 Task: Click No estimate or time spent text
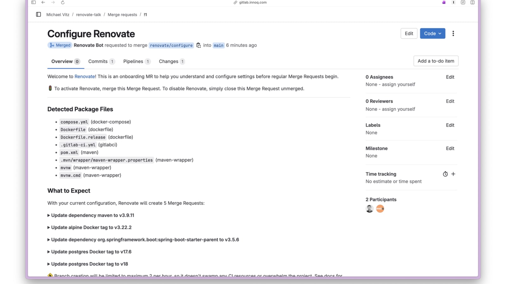(393, 181)
